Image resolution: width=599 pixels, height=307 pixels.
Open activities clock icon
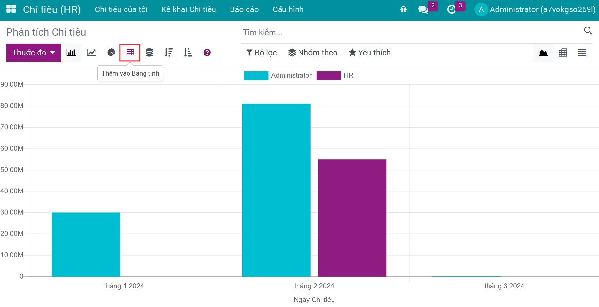tap(451, 9)
